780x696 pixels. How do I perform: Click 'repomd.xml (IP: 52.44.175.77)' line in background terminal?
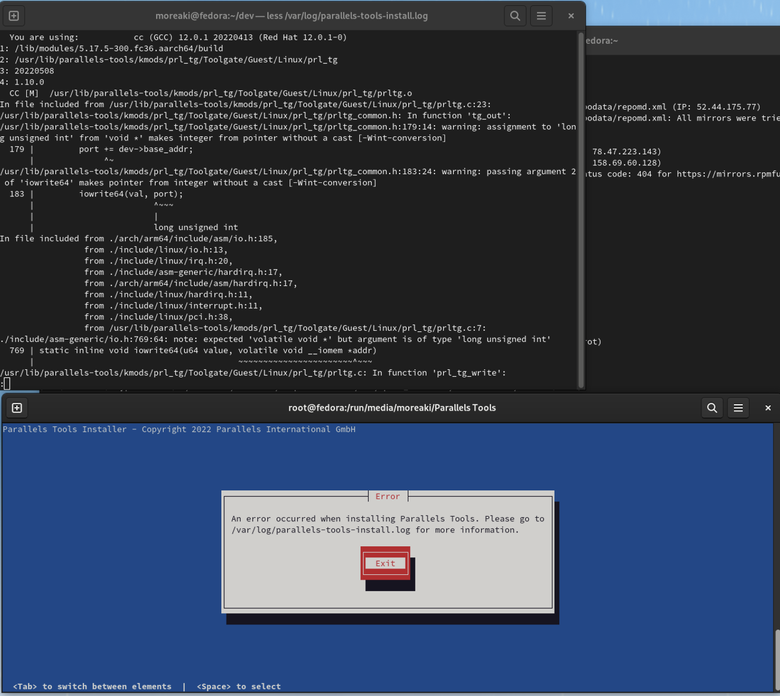[673, 107]
